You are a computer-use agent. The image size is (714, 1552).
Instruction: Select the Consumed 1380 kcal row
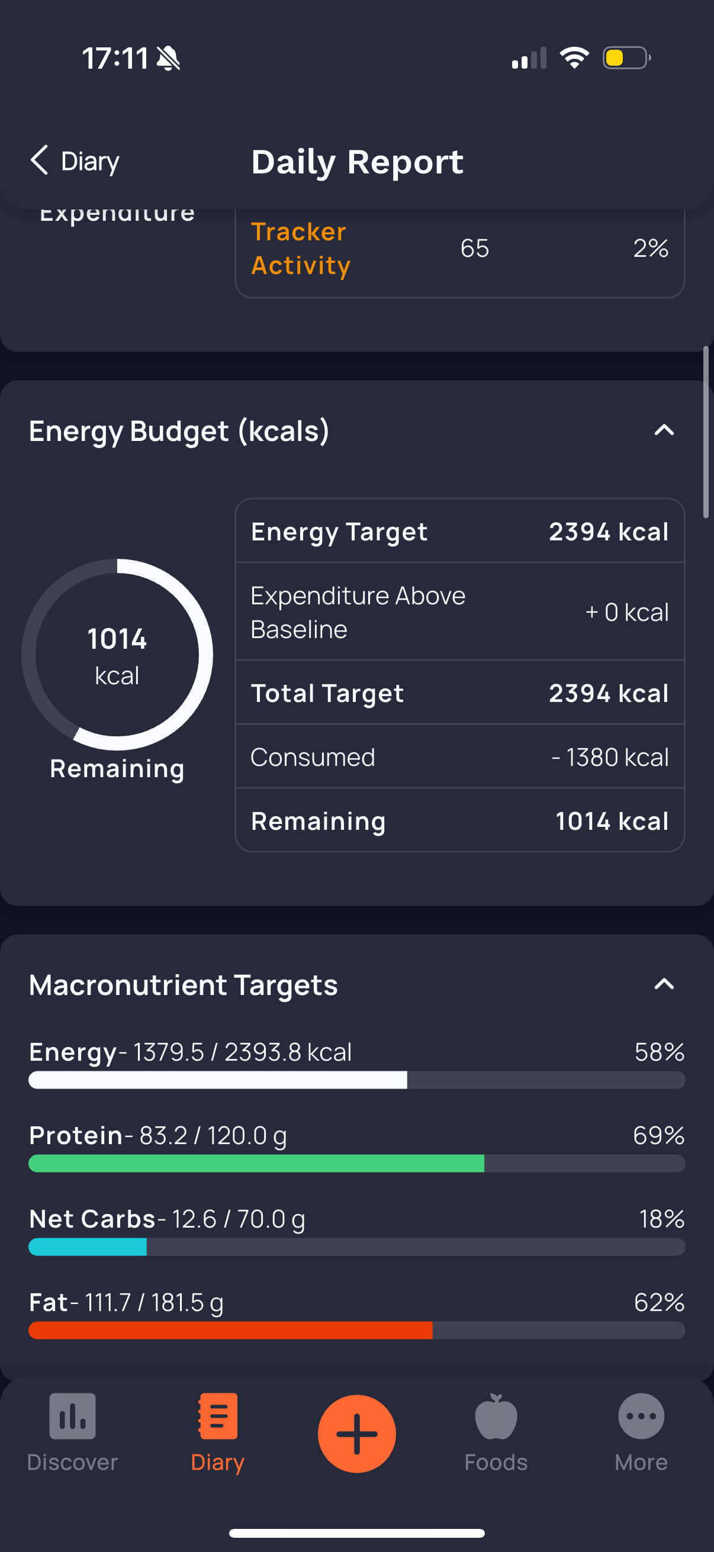pyautogui.click(x=460, y=756)
